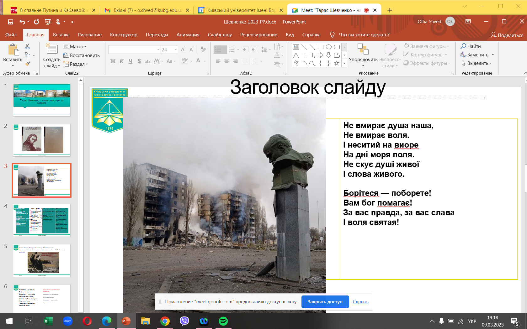Toggle bold (Ж) formatting

[113, 61]
